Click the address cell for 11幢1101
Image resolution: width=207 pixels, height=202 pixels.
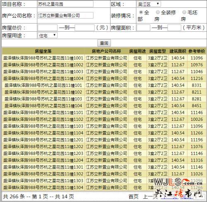coord(43,113)
